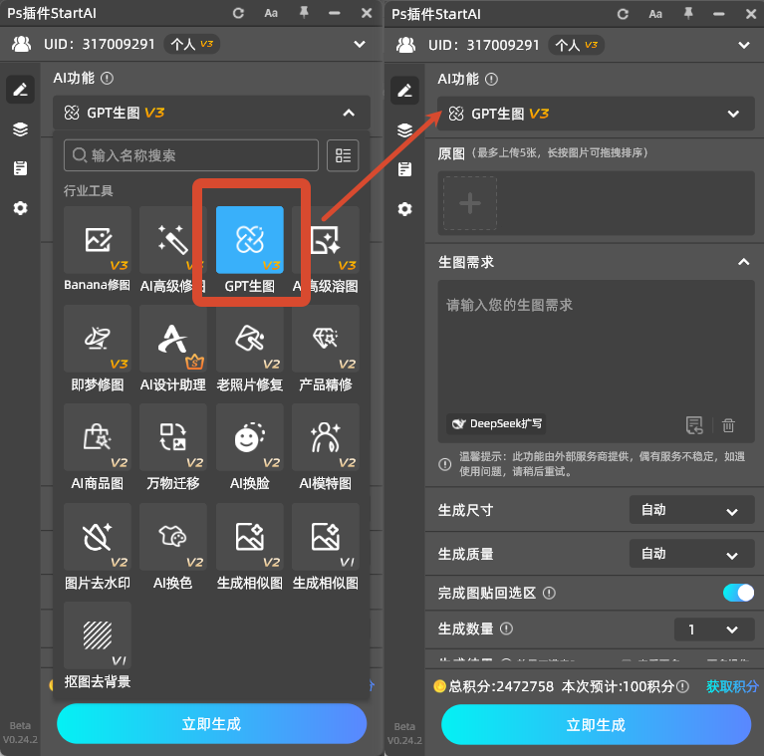Click 立即生成 button in right panel
This screenshot has height=756, width=764.
point(596,725)
